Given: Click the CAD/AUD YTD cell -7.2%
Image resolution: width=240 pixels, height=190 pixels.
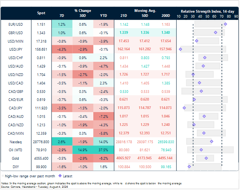Looking at the screenshot, I should coord(104,117).
